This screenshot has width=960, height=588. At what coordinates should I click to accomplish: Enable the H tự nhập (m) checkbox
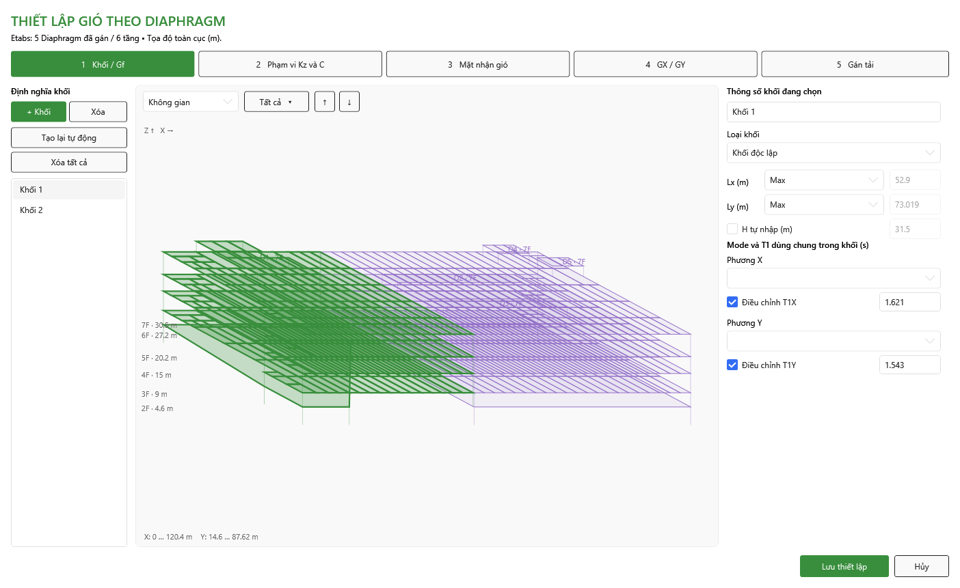(x=732, y=229)
